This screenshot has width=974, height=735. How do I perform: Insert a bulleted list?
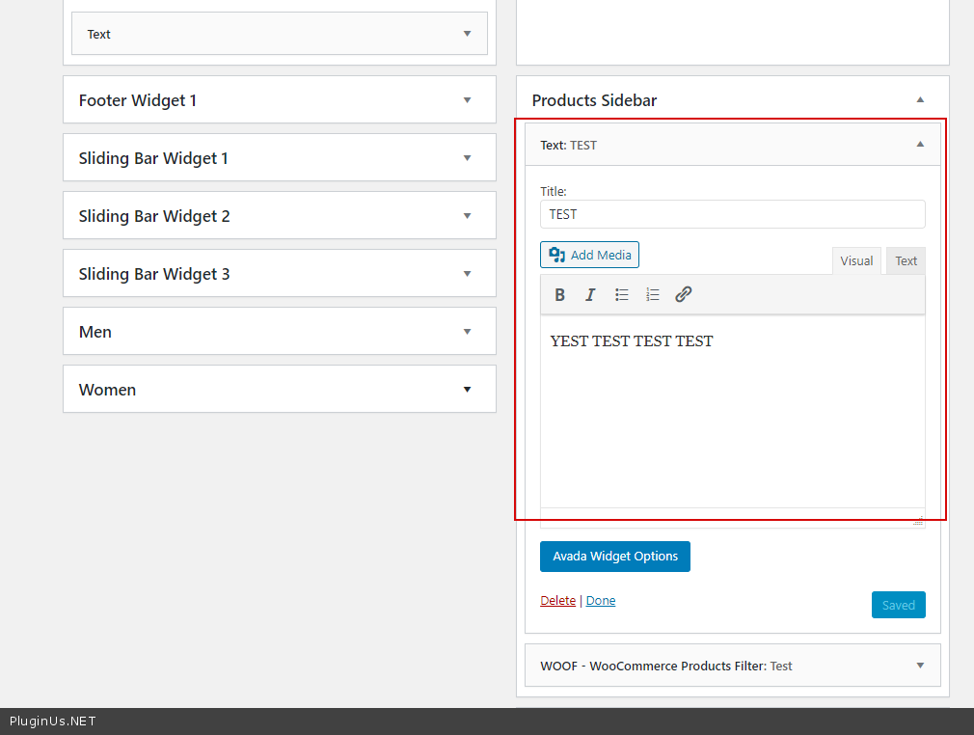[x=622, y=295]
